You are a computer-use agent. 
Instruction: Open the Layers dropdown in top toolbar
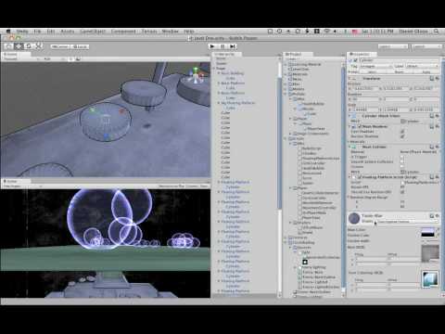click(x=392, y=46)
